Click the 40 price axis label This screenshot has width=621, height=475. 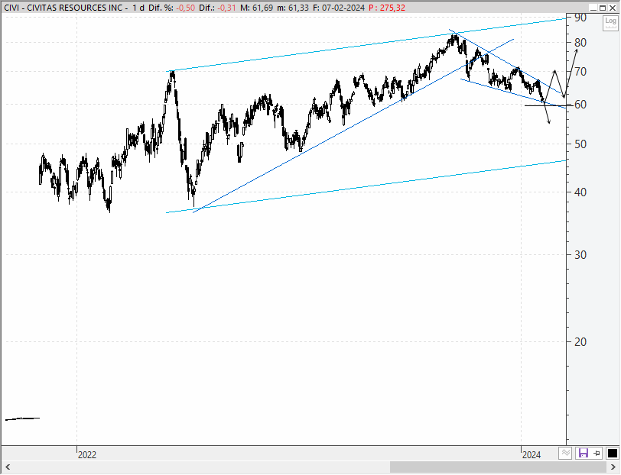(x=580, y=192)
